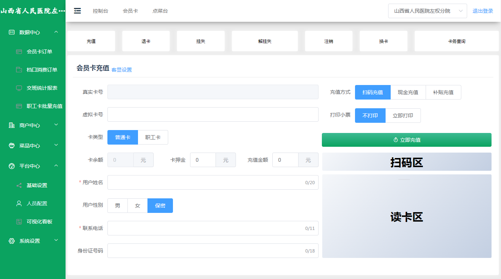The height and width of the screenshot is (279, 501).
Task: Choose 不打印 for receipt printing
Action: 370,116
